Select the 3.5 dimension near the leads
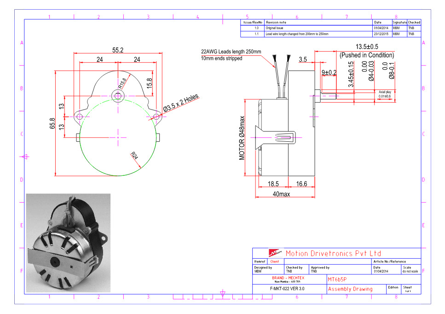Screen dimensions: 445x314 303,59
